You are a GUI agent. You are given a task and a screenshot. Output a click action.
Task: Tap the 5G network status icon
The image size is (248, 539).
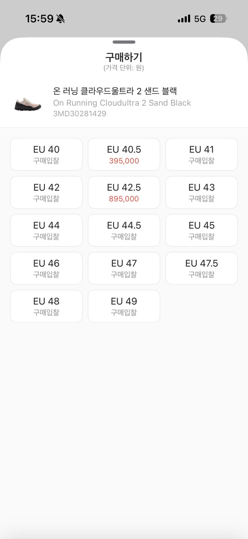(200, 18)
